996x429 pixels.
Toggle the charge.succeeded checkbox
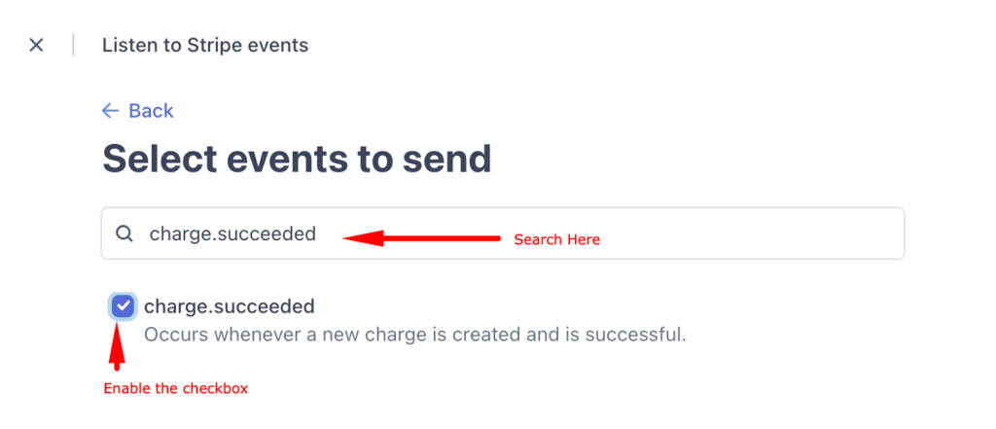(123, 307)
